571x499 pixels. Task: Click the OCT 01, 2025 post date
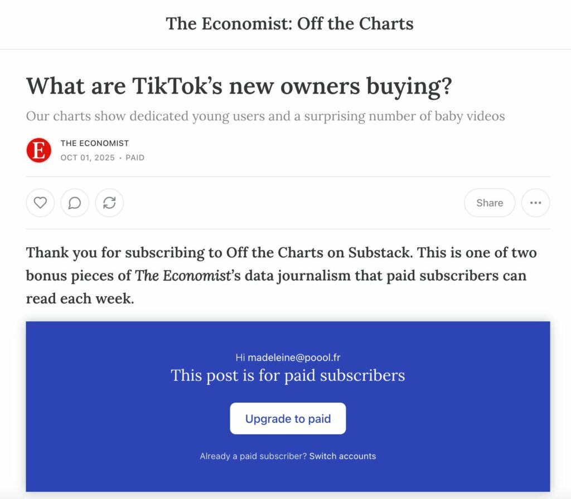pyautogui.click(x=88, y=158)
